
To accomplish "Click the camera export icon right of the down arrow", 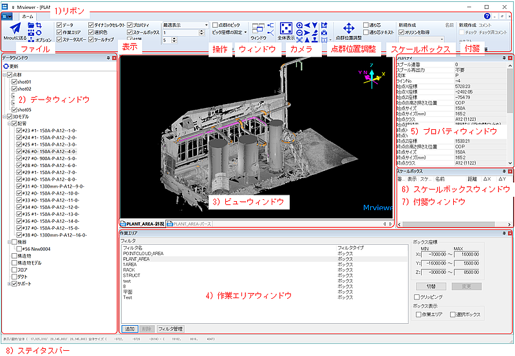I will [x=324, y=25].
